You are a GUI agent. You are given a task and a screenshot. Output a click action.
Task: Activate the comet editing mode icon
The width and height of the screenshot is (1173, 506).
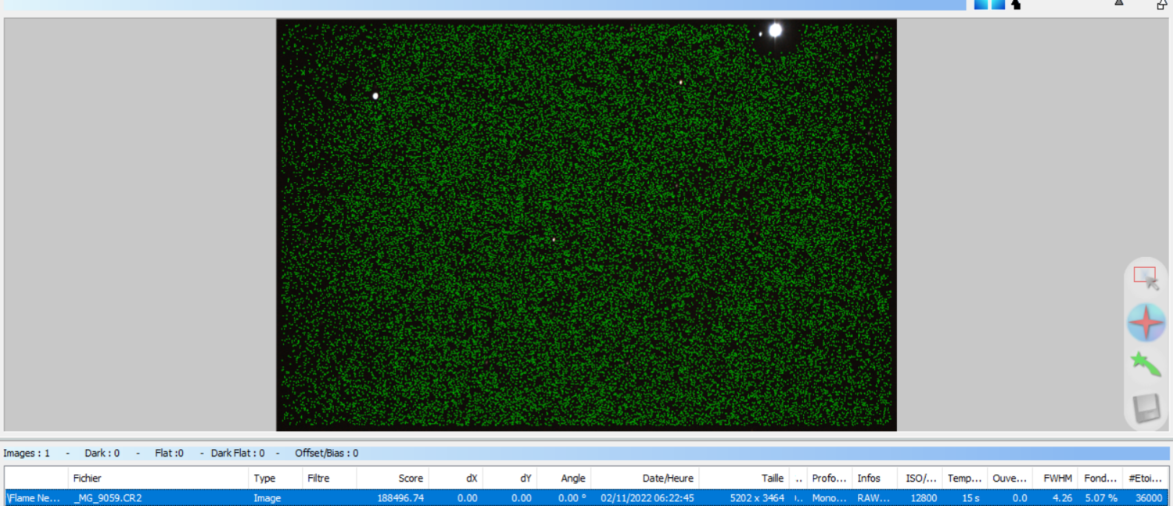tap(1146, 364)
